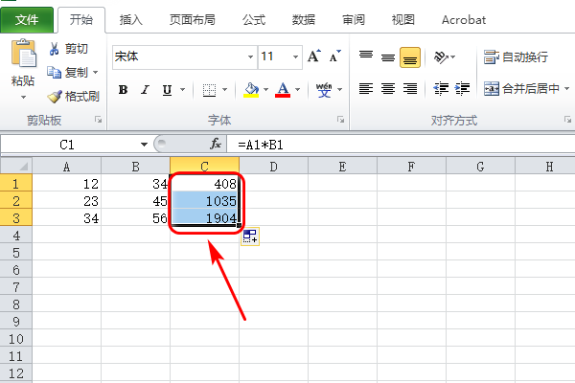Select cell containing 1035
The height and width of the screenshot is (383, 575).
point(205,200)
